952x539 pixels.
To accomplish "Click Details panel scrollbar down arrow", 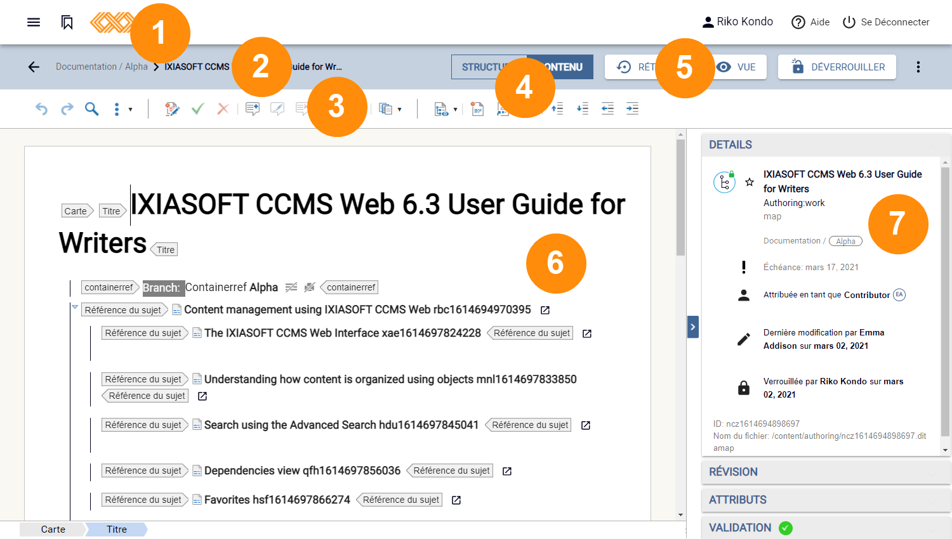I will (x=946, y=450).
